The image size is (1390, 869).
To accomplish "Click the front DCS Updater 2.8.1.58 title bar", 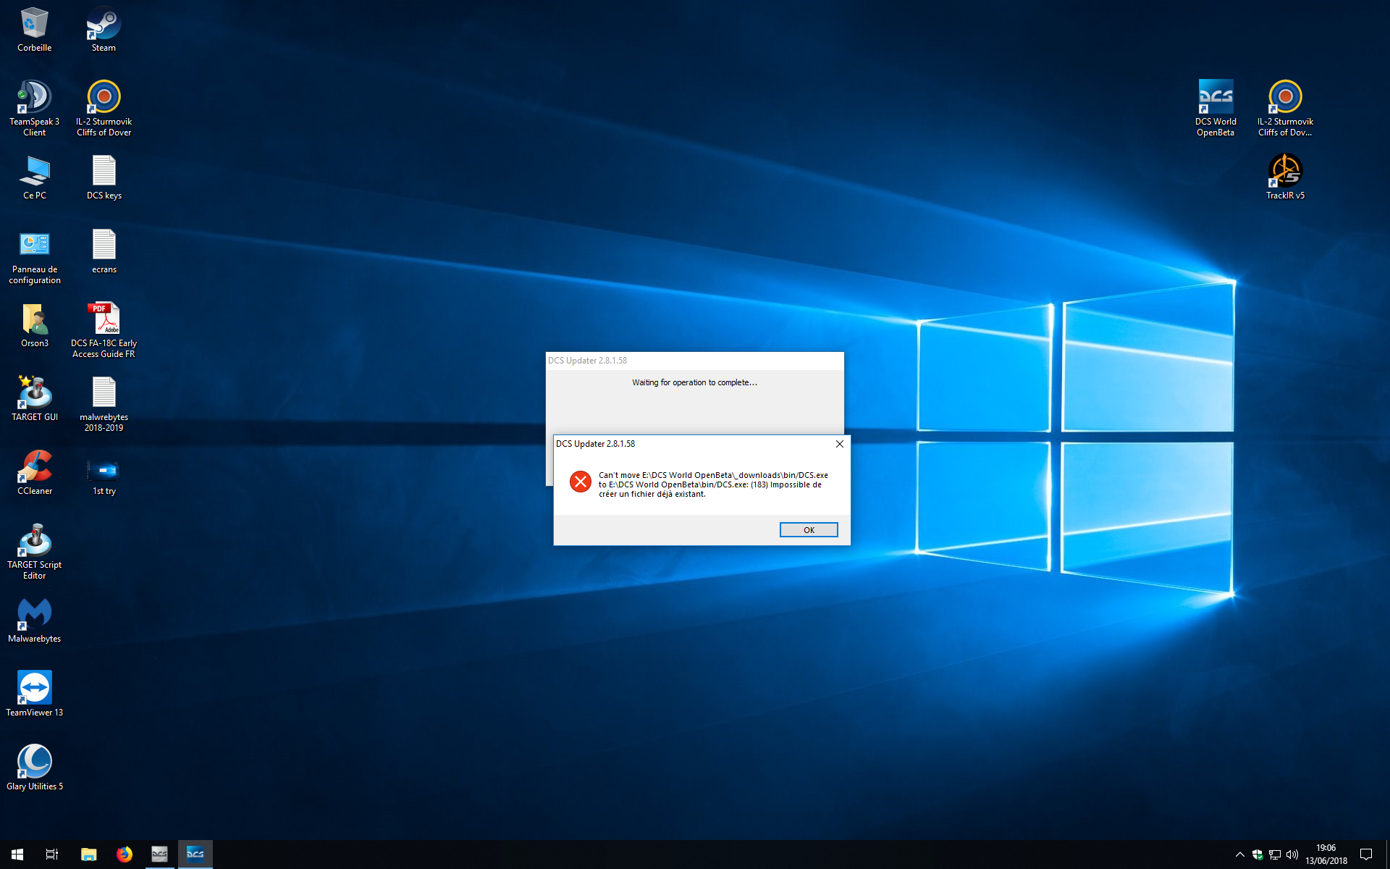I will [x=691, y=444].
